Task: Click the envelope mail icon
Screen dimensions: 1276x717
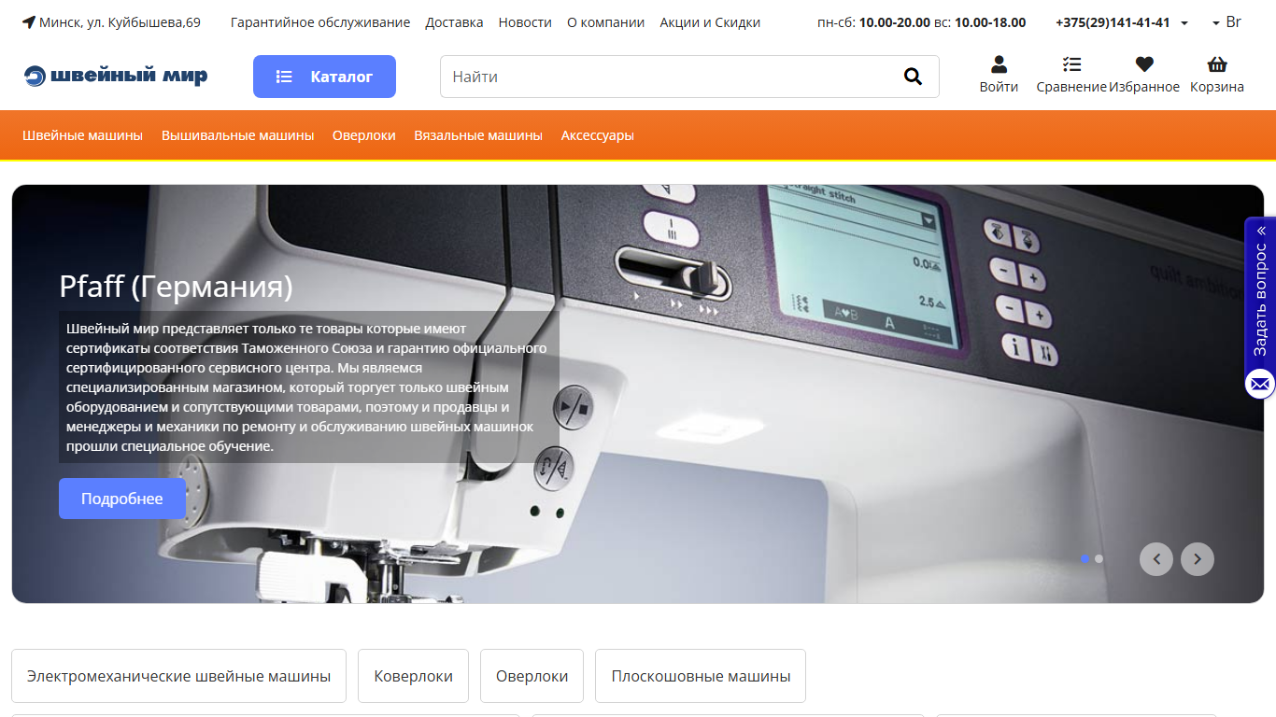Action: click(1260, 383)
